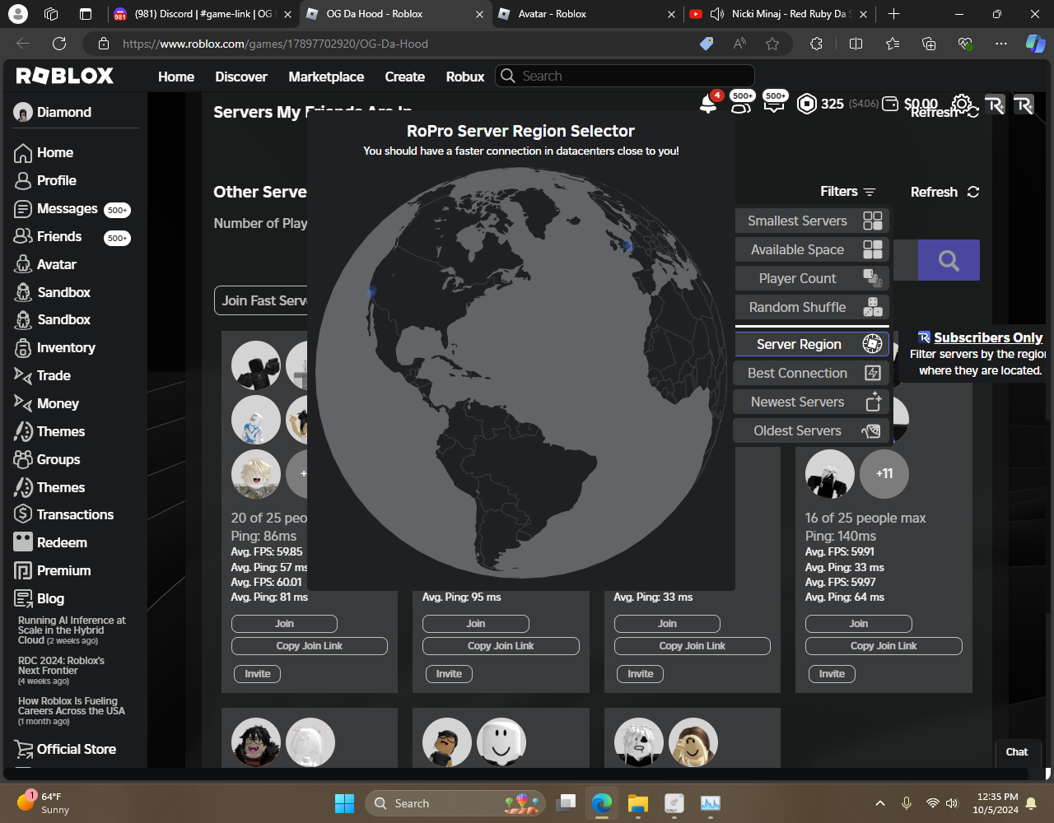This screenshot has width=1054, height=823.
Task: Open the weather widget on taskbar
Action: (x=44, y=803)
